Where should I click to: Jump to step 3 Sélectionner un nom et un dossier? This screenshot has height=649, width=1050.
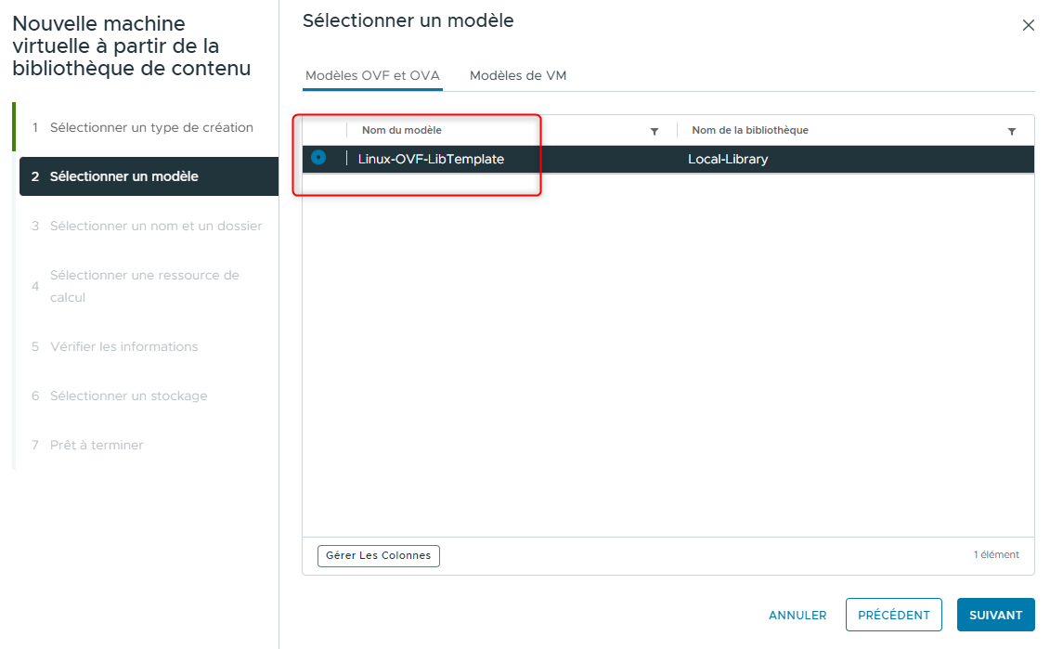(x=156, y=226)
